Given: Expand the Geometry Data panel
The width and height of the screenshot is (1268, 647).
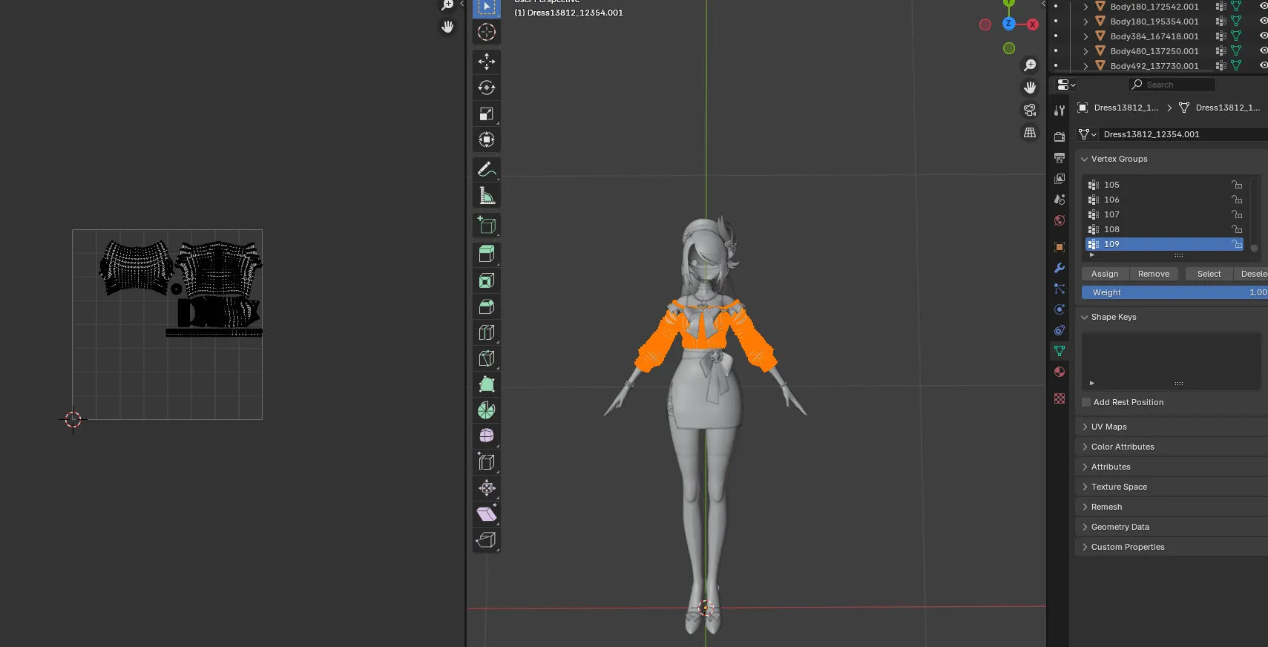Looking at the screenshot, I should pyautogui.click(x=1084, y=527).
